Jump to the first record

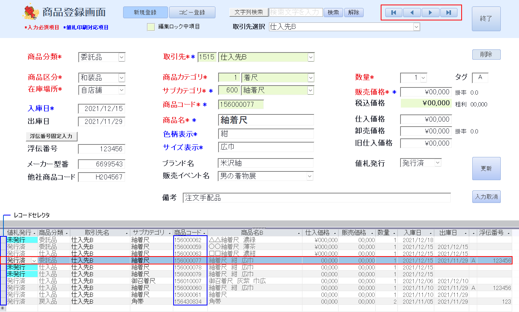(394, 13)
